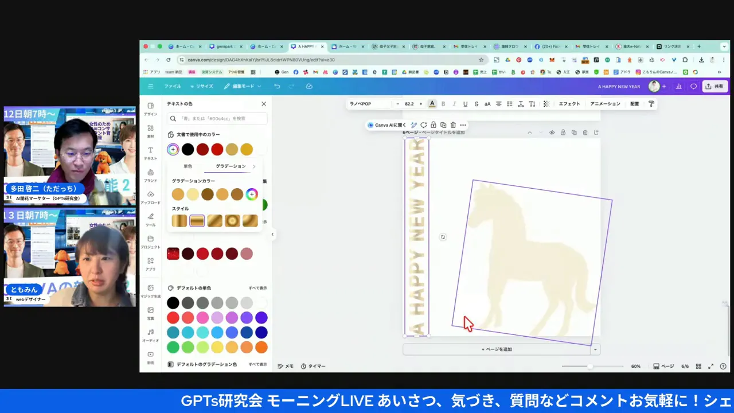
Task: Switch to the 単色 tab
Action: coord(188,166)
